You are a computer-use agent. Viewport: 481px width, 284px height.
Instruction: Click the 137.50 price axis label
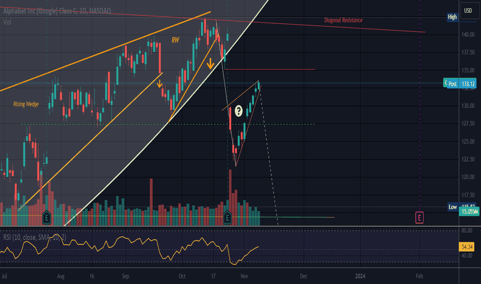click(468, 53)
